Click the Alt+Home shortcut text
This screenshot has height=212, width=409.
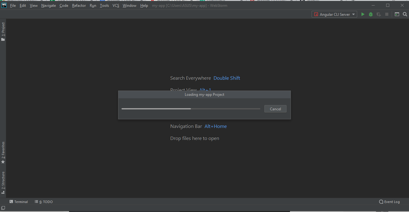pos(216,126)
